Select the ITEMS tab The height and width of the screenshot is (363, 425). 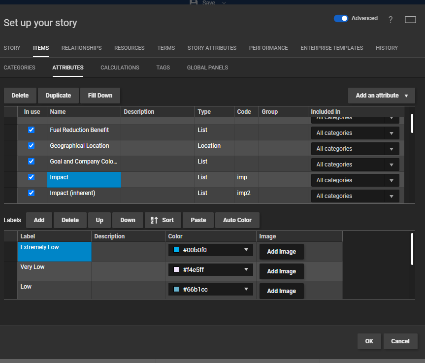(x=41, y=48)
